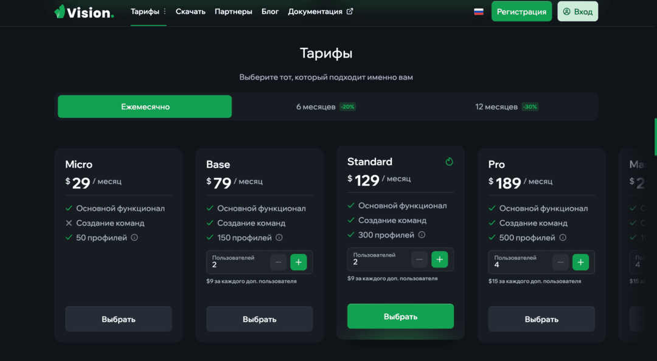Click checkmark beside Основной функционал in Micro

(x=69, y=208)
